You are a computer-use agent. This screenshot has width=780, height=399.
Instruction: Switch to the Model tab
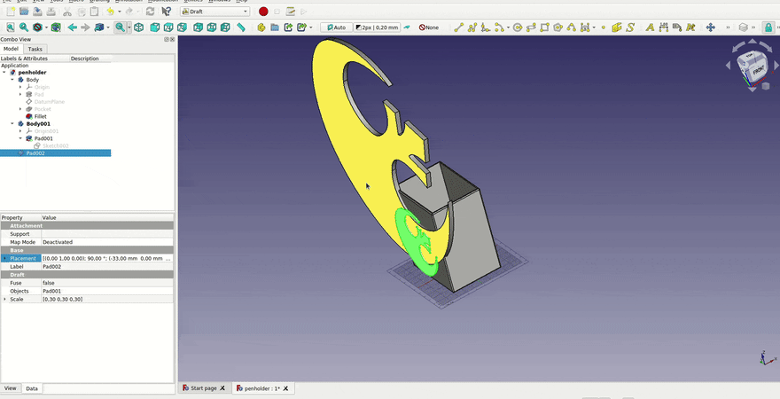11,49
